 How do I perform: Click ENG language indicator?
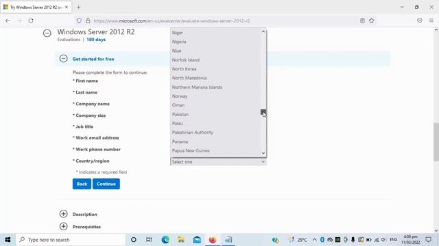[x=393, y=240]
